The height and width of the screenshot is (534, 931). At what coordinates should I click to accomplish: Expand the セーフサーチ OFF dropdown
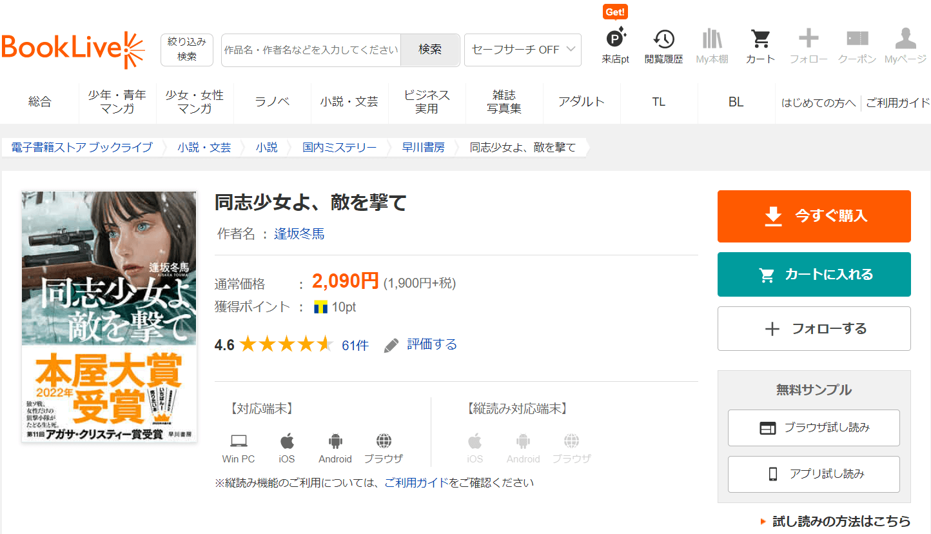tap(523, 50)
